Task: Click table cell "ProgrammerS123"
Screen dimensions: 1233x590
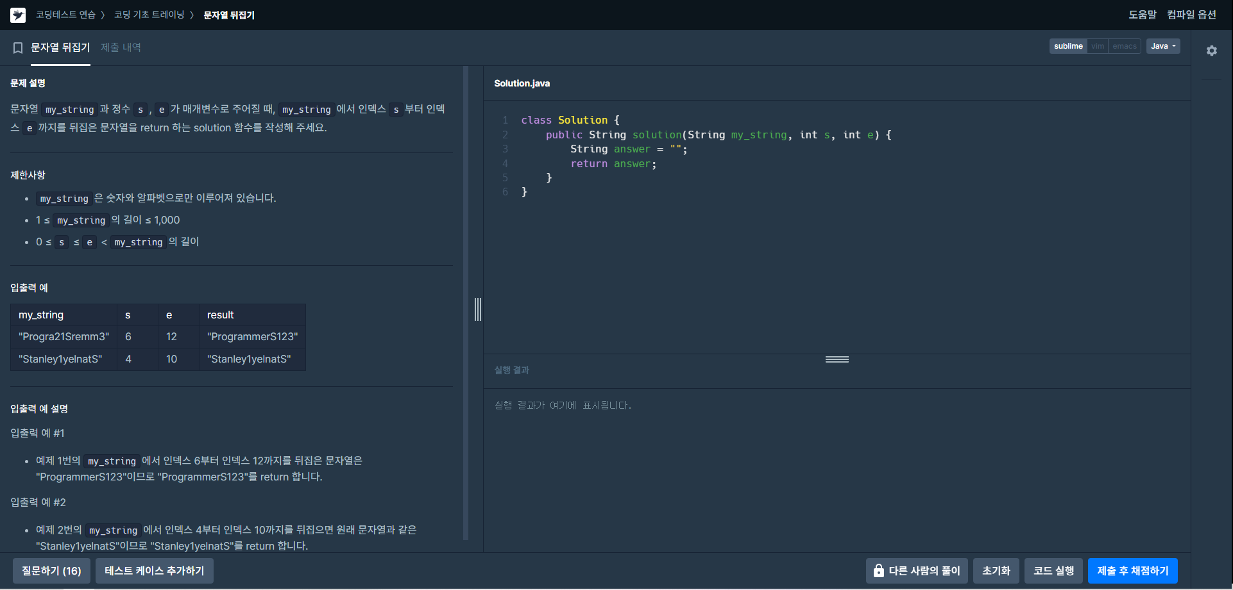Action: click(x=252, y=337)
